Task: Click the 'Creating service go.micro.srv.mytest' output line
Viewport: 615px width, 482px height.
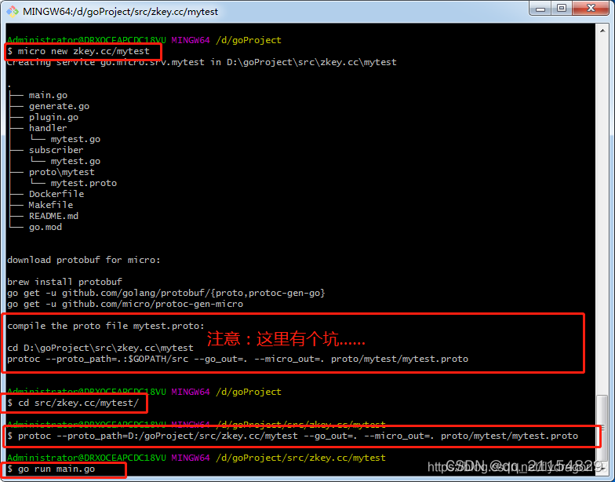Action: click(x=202, y=62)
